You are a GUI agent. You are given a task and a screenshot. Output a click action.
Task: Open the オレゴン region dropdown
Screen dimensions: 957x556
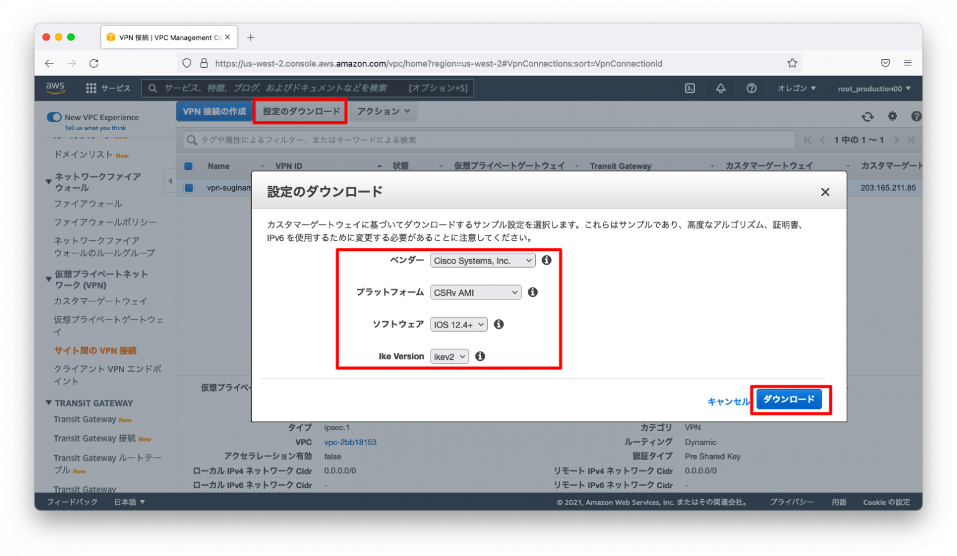[x=796, y=88]
